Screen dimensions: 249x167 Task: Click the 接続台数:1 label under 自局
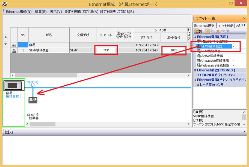click(x=13, y=96)
